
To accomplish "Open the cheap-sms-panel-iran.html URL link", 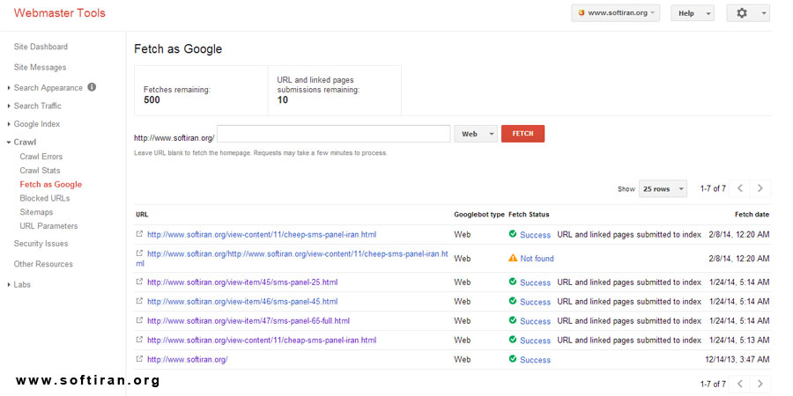I will click(x=262, y=340).
